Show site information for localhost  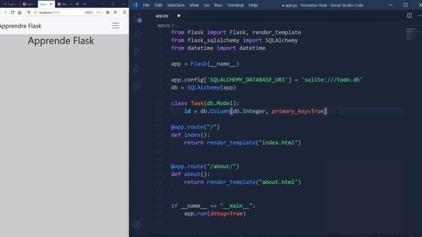(36, 13)
